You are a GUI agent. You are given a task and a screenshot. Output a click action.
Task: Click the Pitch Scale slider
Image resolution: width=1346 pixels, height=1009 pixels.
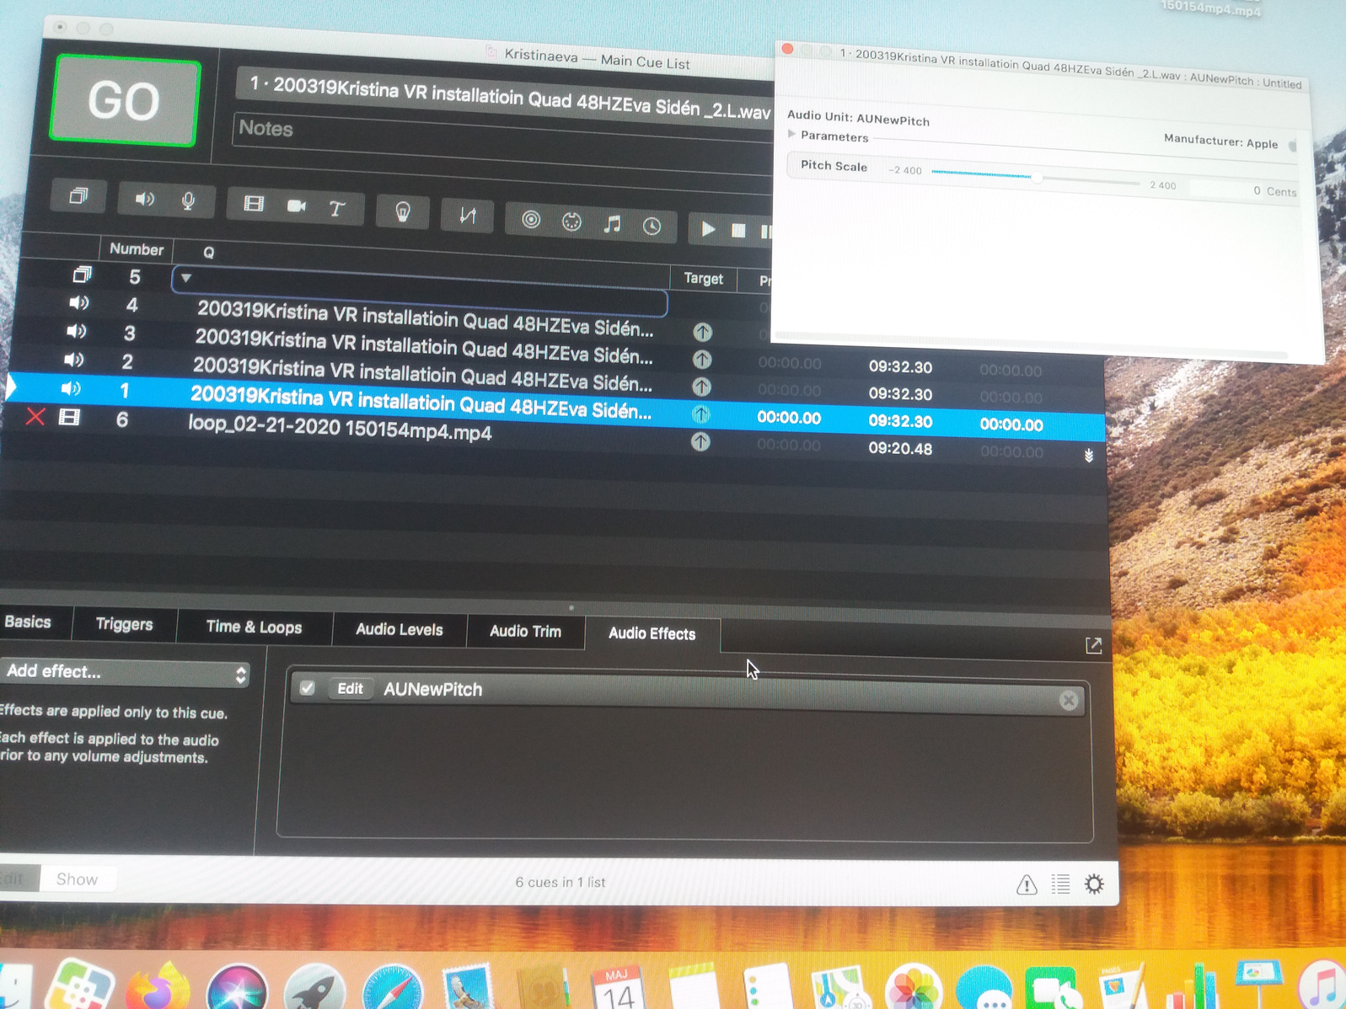click(x=1037, y=178)
